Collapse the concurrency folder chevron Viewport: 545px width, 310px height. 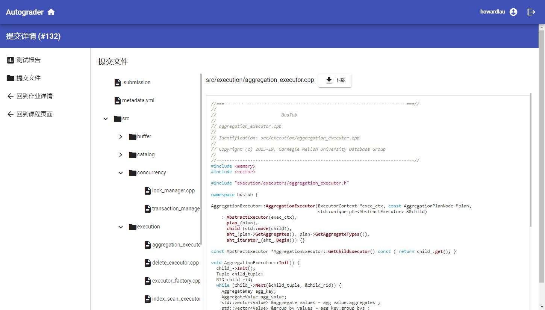[121, 173]
